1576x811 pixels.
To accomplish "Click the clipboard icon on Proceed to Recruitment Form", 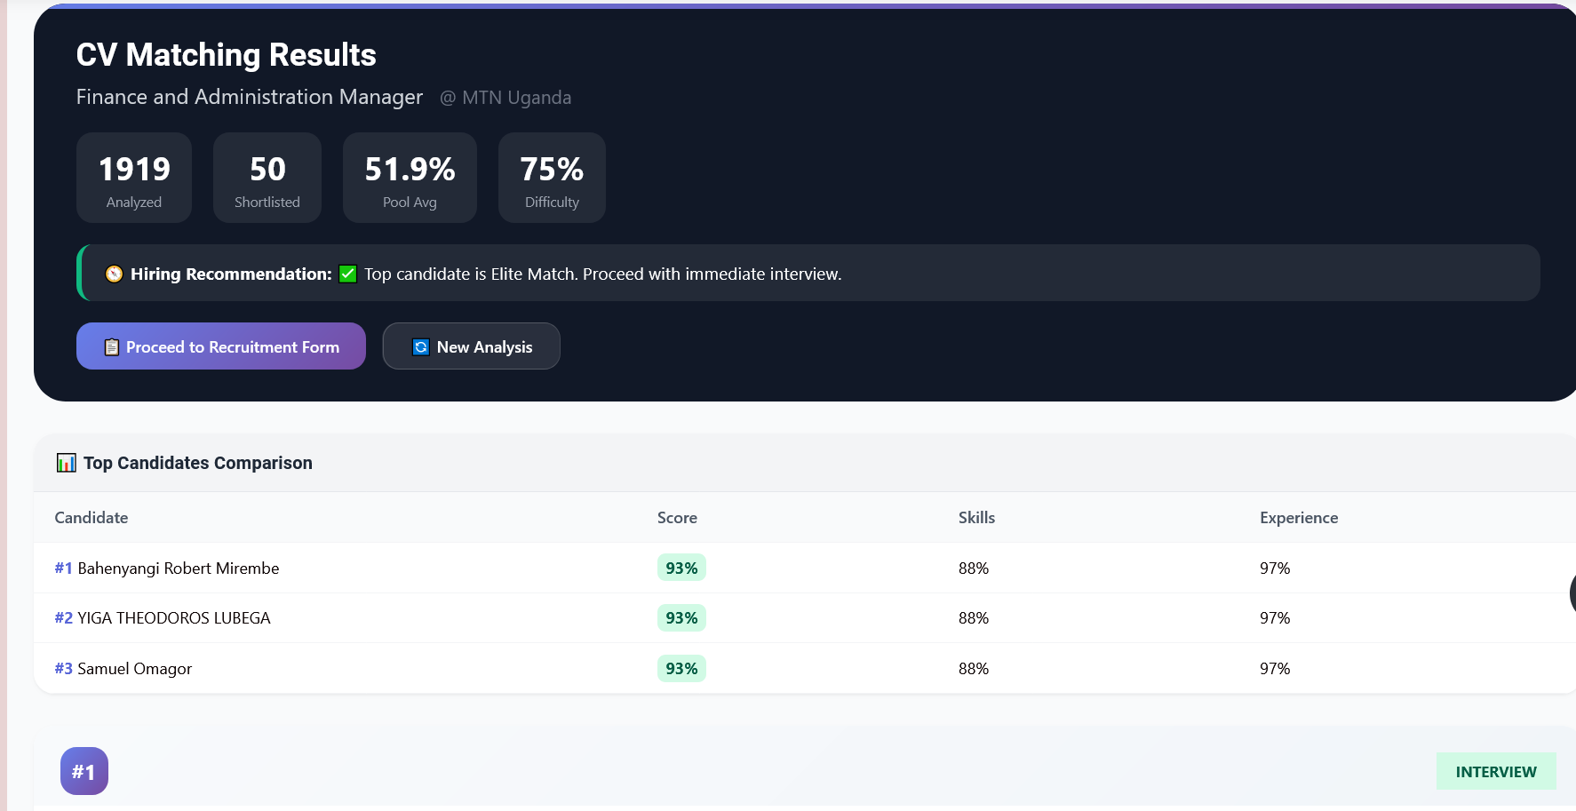I will tap(112, 347).
